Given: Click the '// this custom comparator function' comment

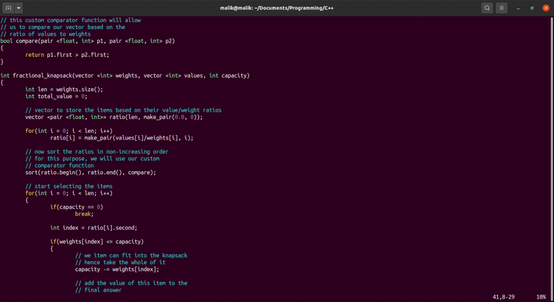Looking at the screenshot, I should (71, 20).
